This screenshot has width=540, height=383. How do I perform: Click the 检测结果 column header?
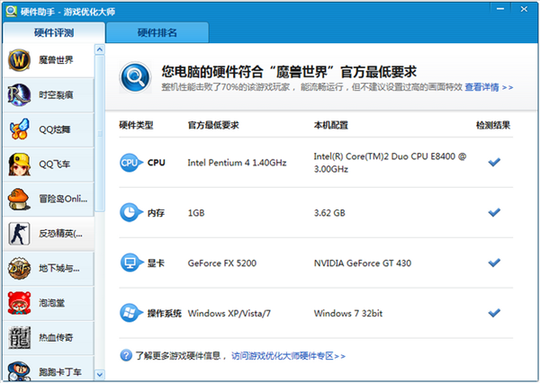click(493, 125)
